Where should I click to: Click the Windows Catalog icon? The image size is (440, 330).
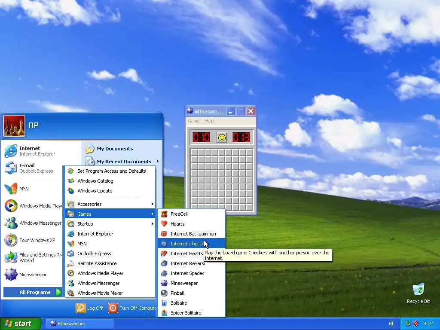tap(71, 181)
